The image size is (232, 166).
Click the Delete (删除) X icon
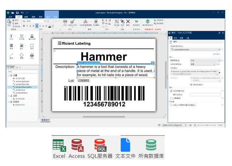point(128,22)
